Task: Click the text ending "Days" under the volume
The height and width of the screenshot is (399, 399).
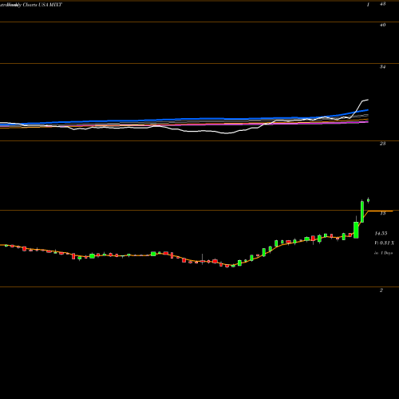Action: point(384,253)
